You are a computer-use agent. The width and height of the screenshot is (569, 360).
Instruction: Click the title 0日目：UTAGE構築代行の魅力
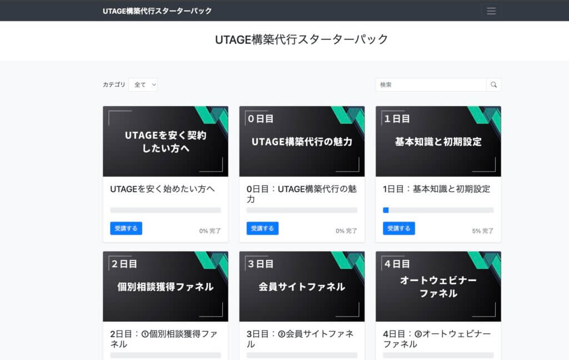(x=302, y=194)
